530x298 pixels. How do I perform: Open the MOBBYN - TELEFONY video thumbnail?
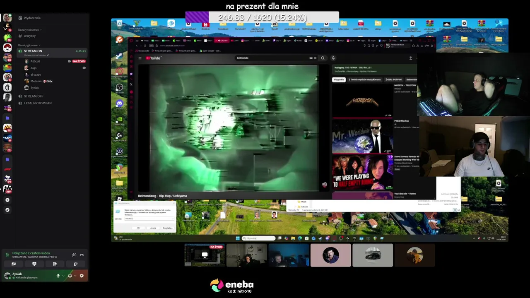click(x=362, y=101)
